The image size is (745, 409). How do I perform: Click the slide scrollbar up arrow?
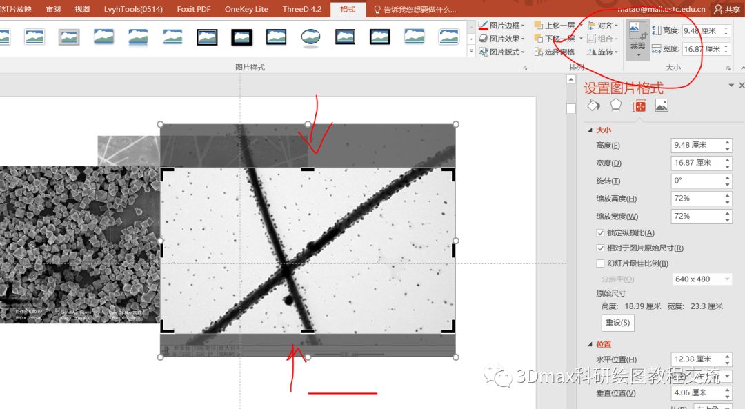coord(571,79)
